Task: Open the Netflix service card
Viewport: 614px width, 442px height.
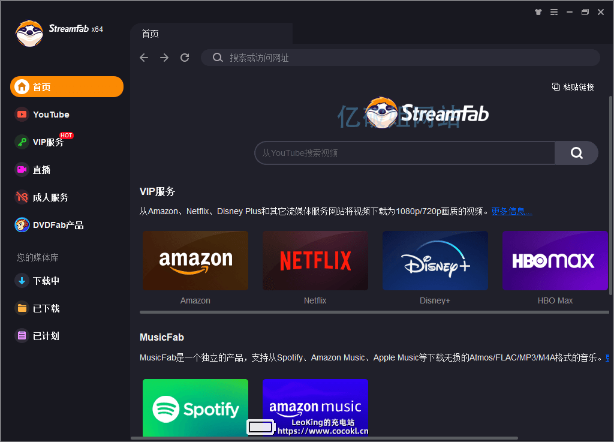Action: click(315, 260)
